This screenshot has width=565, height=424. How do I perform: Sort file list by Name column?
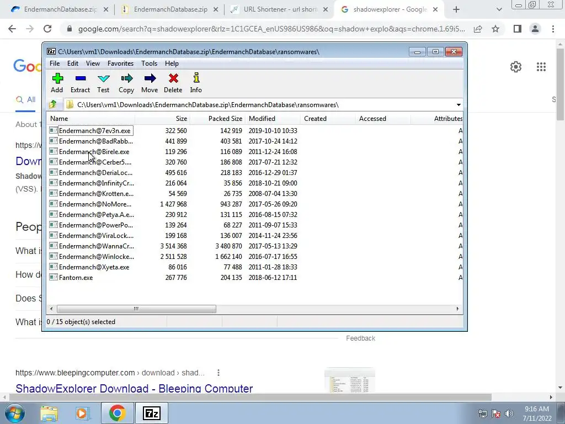click(x=90, y=119)
